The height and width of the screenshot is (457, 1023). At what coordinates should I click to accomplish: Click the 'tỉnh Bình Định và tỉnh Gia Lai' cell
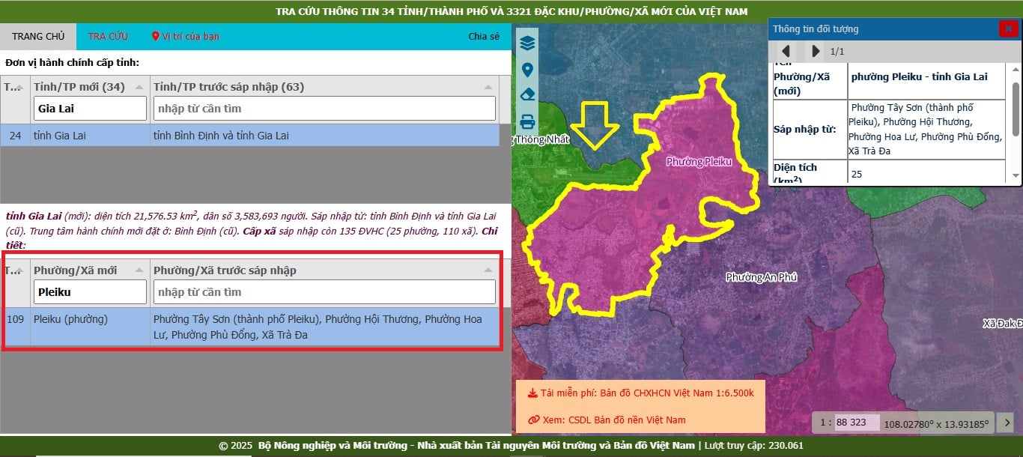(325, 136)
